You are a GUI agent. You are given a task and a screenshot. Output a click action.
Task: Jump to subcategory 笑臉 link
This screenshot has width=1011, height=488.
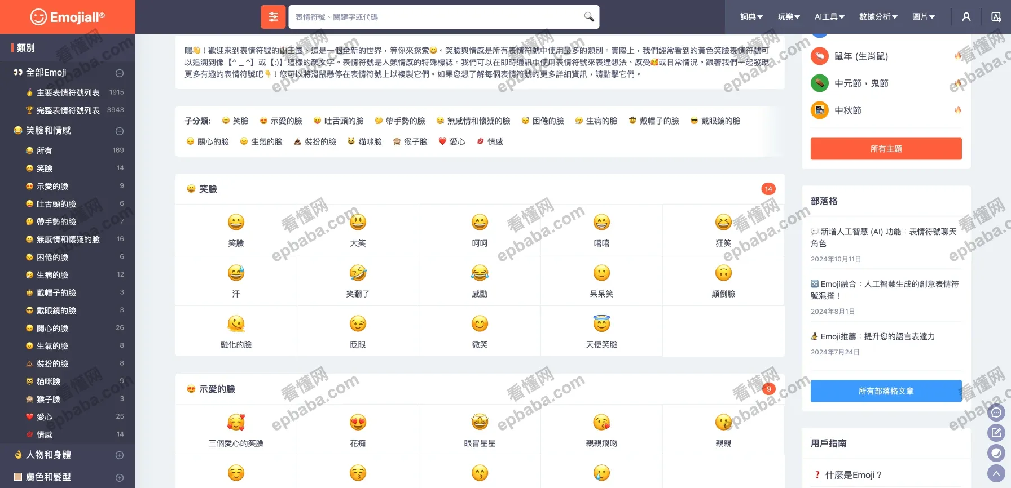point(235,121)
